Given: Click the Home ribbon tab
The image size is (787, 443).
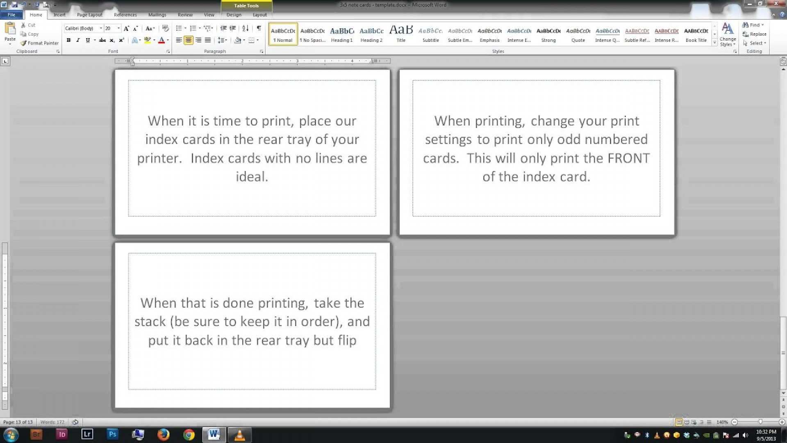Looking at the screenshot, I should click(36, 15).
